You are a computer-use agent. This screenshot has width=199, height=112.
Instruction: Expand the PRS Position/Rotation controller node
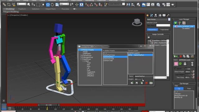point(151,43)
